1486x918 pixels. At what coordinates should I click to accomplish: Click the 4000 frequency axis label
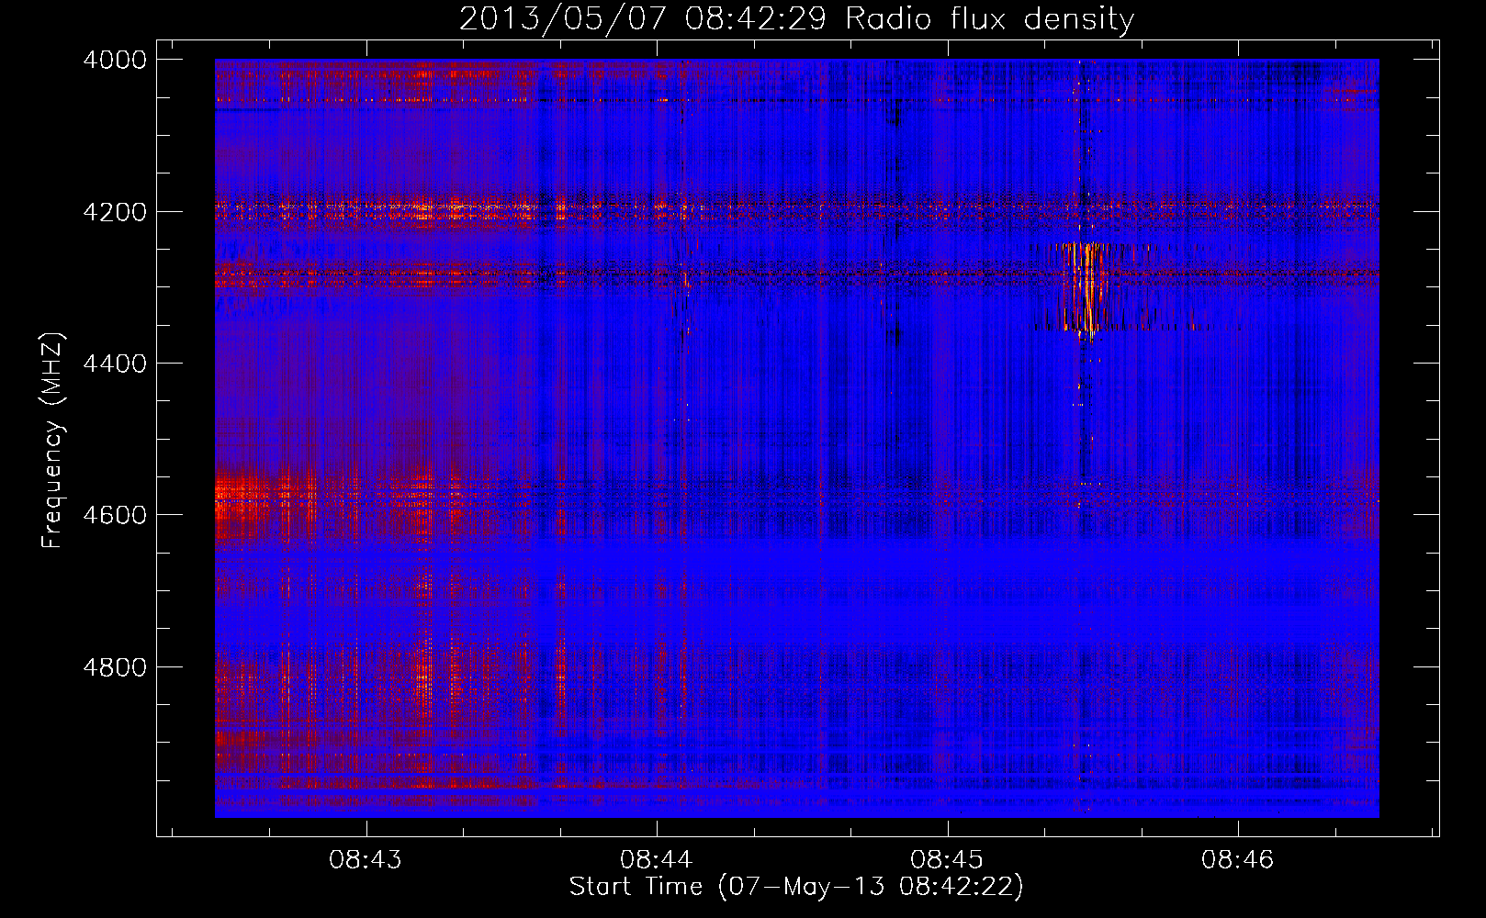click(x=114, y=60)
